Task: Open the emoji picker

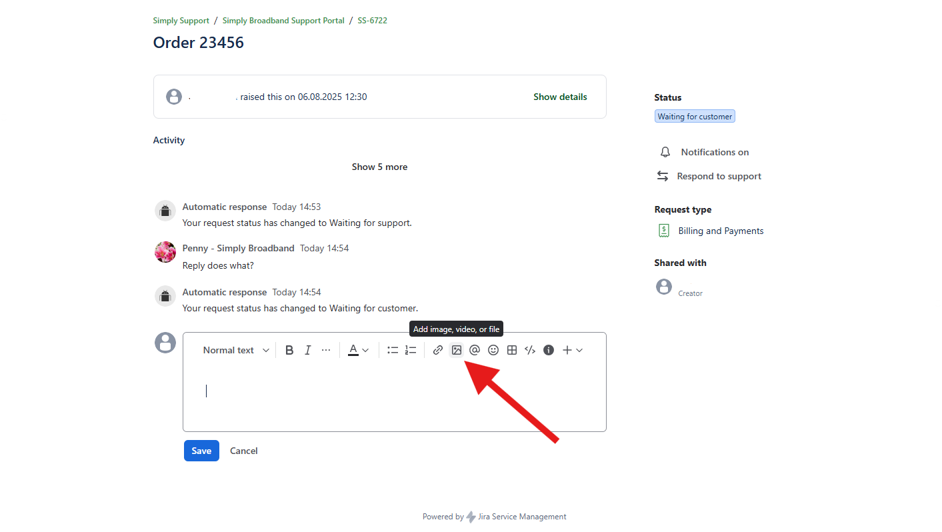Action: pyautogui.click(x=493, y=350)
